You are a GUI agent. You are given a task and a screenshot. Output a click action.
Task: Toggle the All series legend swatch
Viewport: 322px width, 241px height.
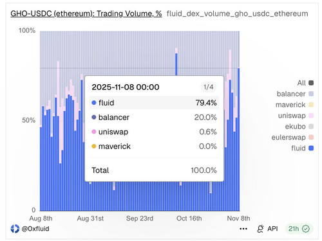(311, 83)
